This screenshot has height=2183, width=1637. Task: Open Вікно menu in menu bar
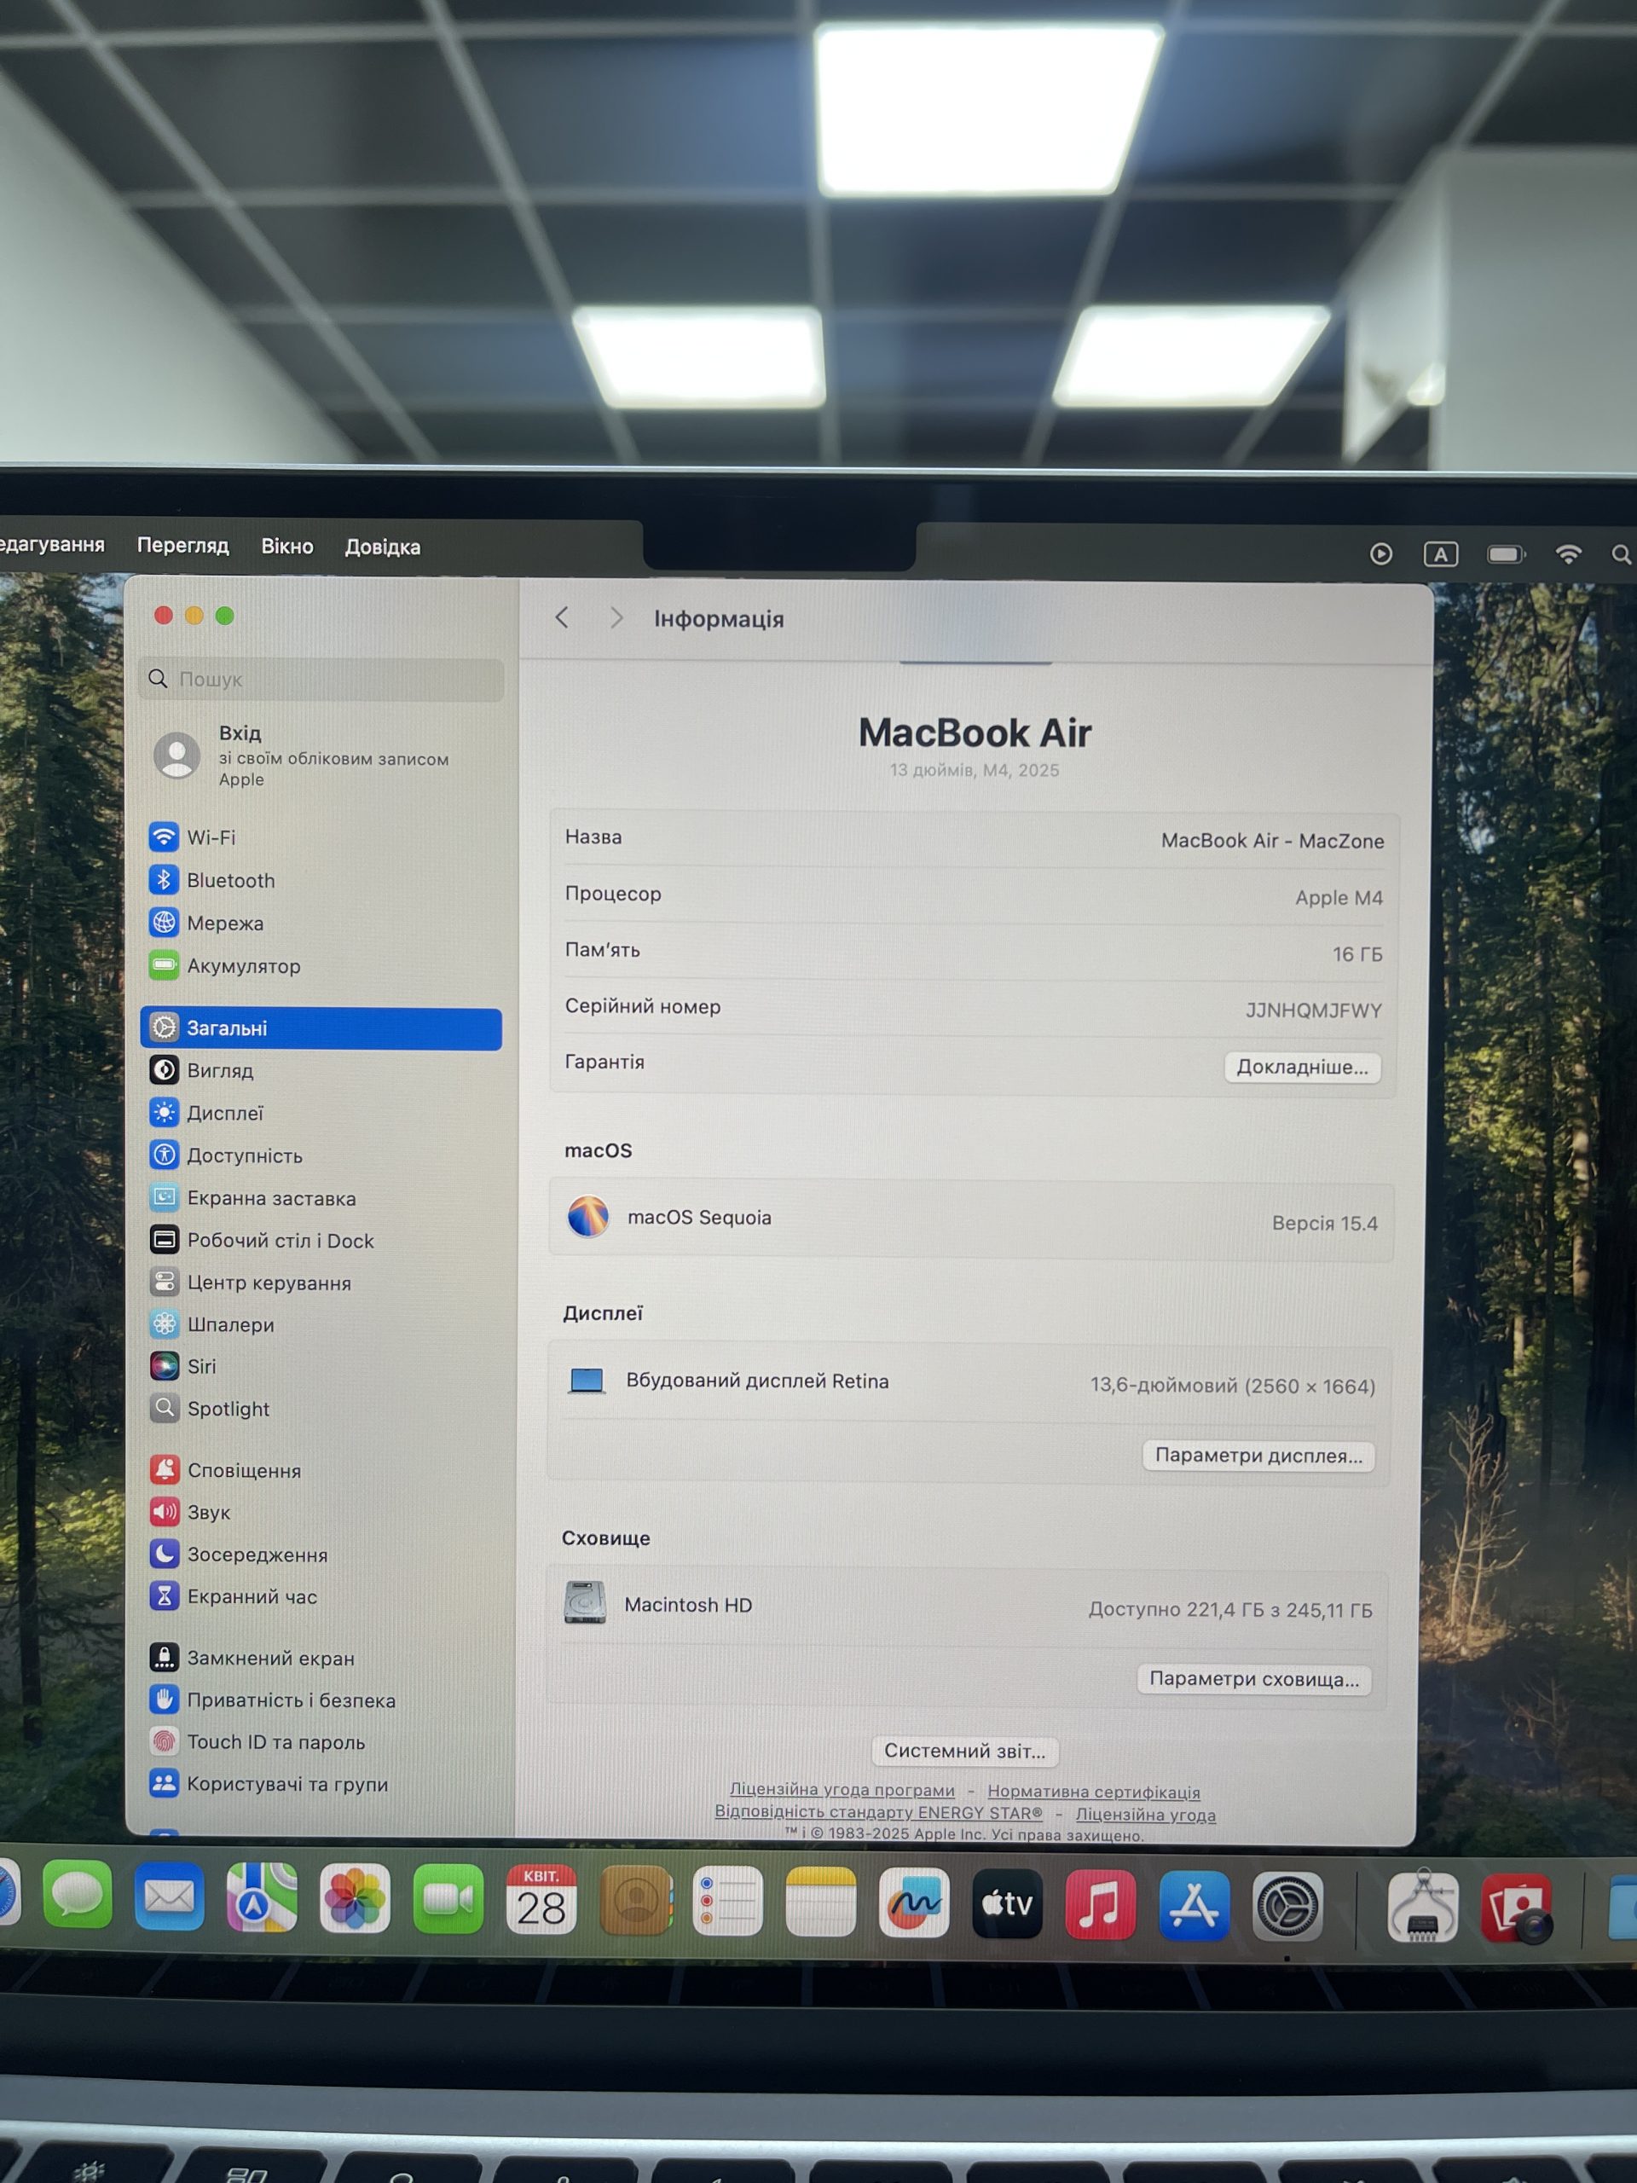click(287, 546)
